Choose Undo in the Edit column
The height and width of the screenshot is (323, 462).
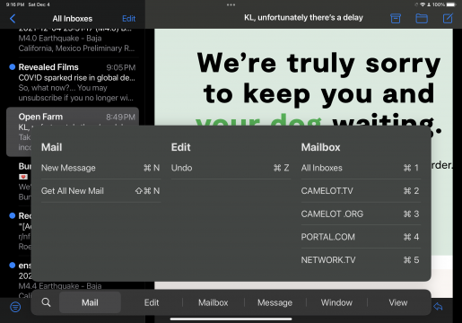point(231,168)
